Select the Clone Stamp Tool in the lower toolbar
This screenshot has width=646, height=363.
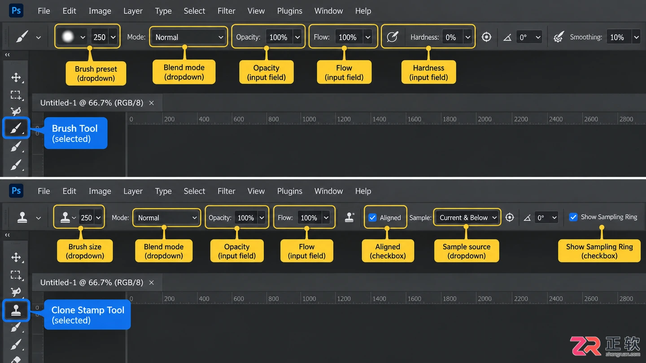16,310
